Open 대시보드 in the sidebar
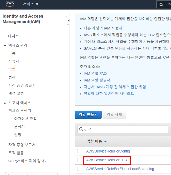 15,36
